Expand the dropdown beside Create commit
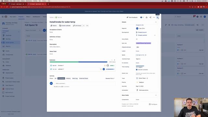 coord(155,35)
